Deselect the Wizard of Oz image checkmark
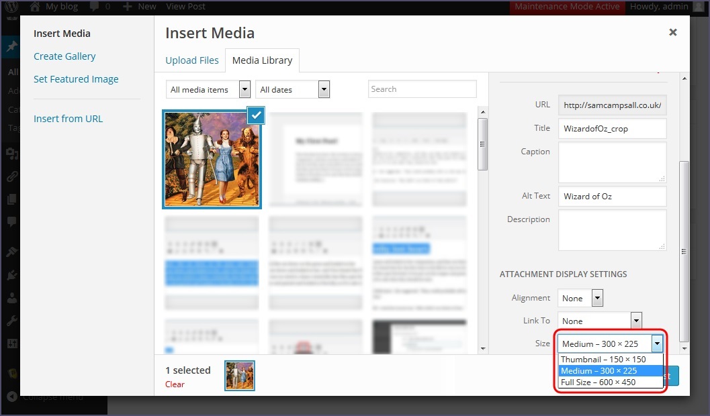Image resolution: width=710 pixels, height=416 pixels. pyautogui.click(x=256, y=115)
